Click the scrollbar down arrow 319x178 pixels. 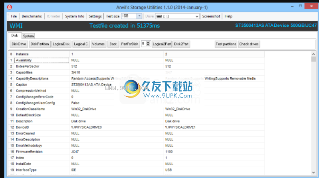tap(313, 172)
